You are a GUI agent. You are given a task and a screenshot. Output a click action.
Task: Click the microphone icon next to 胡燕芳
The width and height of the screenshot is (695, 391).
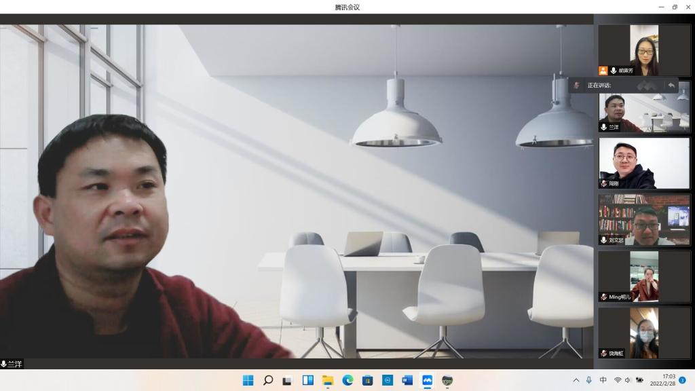click(x=614, y=71)
